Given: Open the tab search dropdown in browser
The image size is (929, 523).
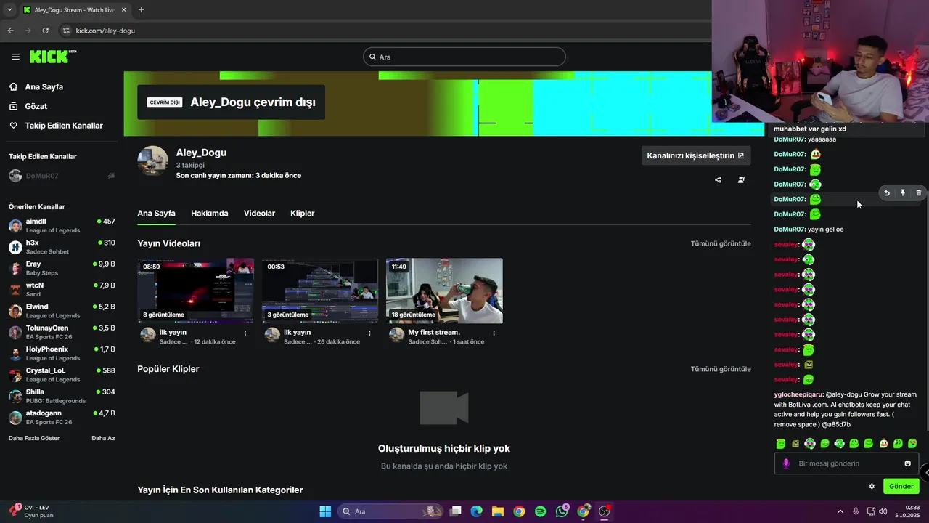Looking at the screenshot, I should tap(9, 9).
